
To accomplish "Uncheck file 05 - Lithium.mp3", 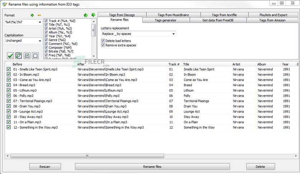I will click(9, 90).
